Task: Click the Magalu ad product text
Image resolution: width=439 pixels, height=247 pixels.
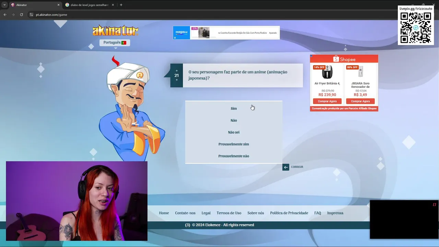Action: click(x=248, y=33)
